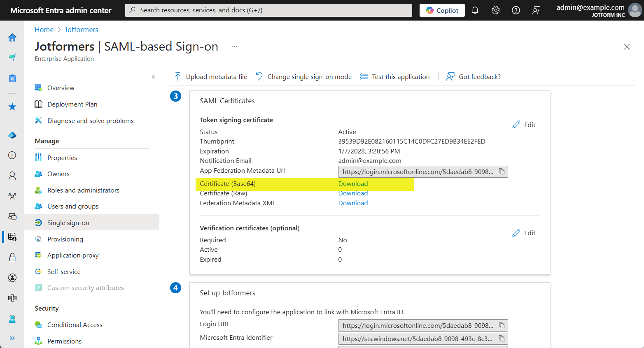Open the ellipsis more options menu
The height and width of the screenshot is (348, 644).
(234, 47)
